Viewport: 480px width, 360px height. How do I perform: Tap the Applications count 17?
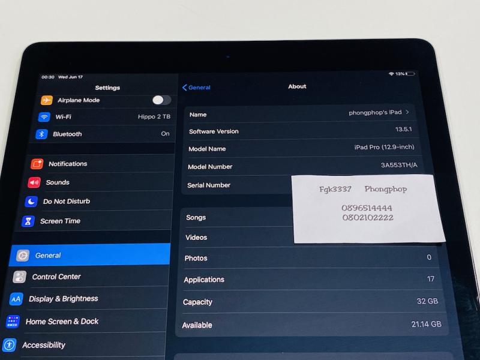(430, 279)
